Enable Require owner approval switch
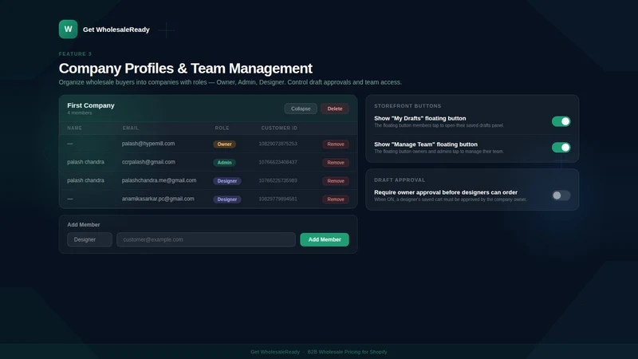Screen dimensions: 638x359 pyautogui.click(x=561, y=195)
